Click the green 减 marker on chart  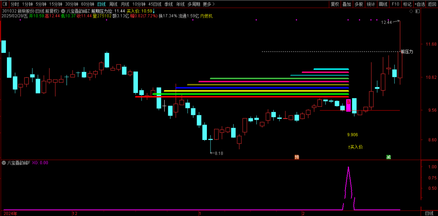(x=388, y=157)
